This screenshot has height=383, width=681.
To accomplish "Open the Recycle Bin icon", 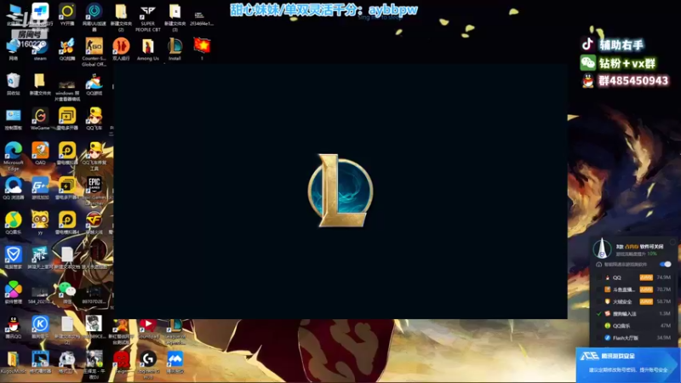I will 13,83.
